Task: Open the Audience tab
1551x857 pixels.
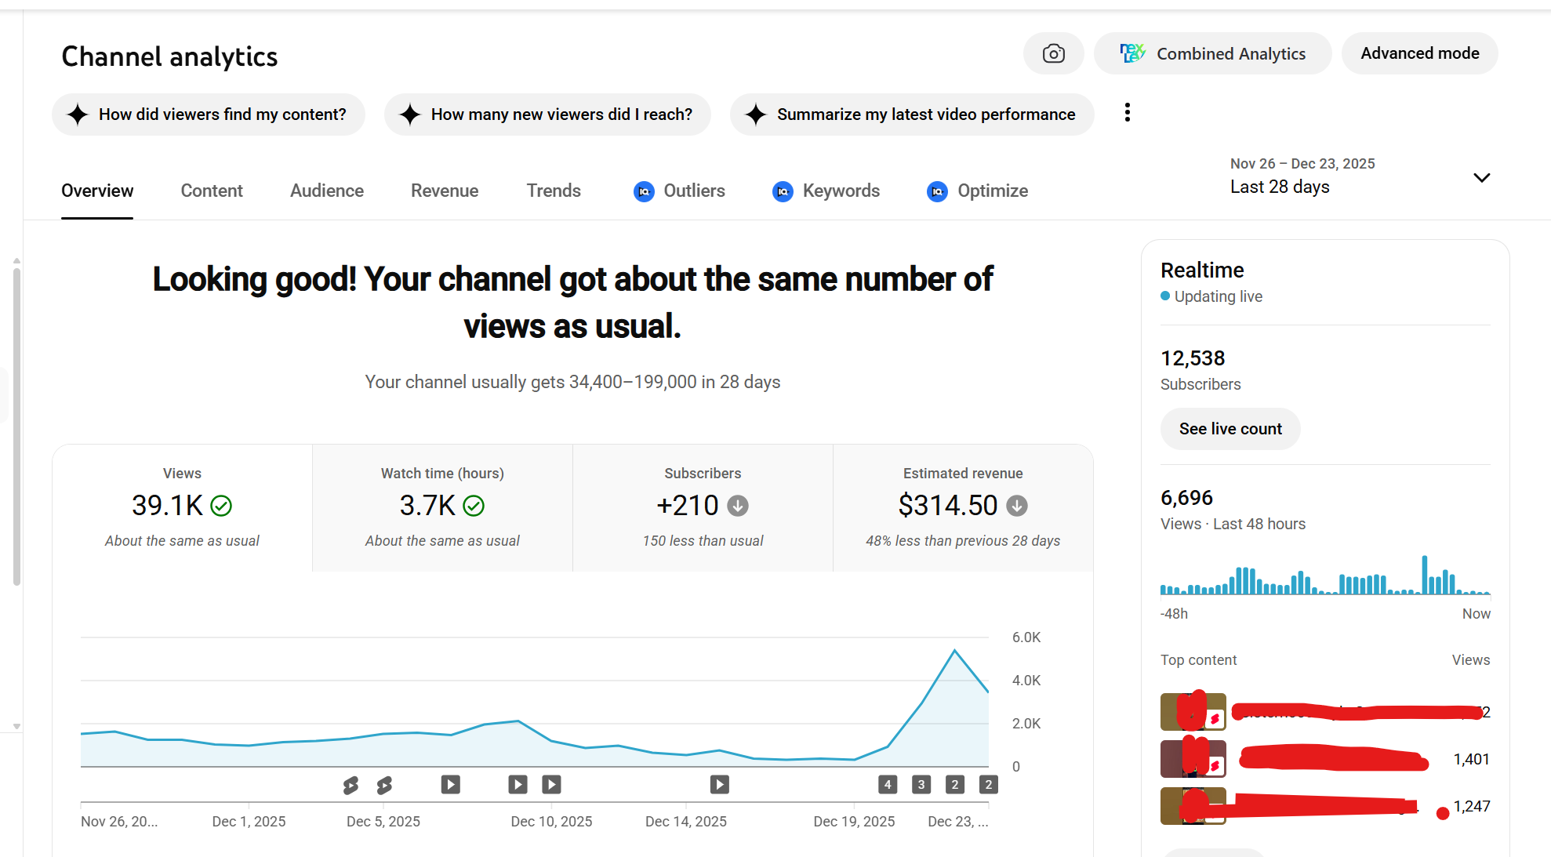Action: click(x=326, y=191)
